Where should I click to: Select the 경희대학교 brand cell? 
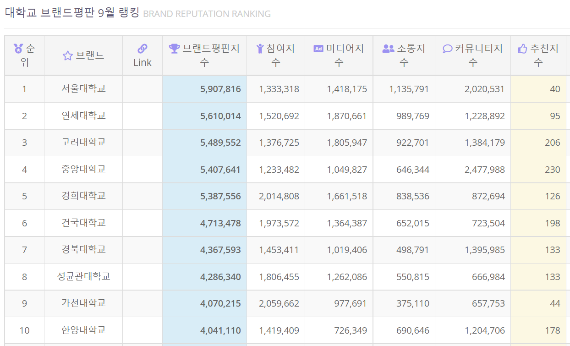pos(83,196)
